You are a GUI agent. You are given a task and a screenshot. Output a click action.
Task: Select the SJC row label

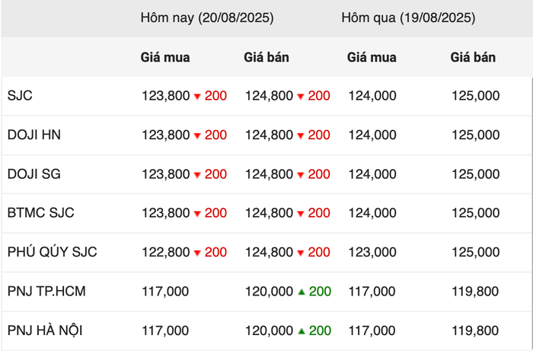point(20,95)
